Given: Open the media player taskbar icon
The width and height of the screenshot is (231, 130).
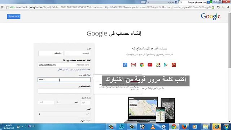Looking at the screenshot, I should 195,127.
